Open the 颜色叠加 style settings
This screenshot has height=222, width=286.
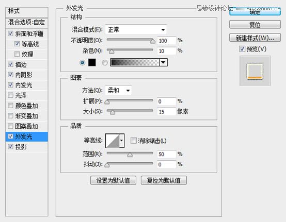[27, 106]
